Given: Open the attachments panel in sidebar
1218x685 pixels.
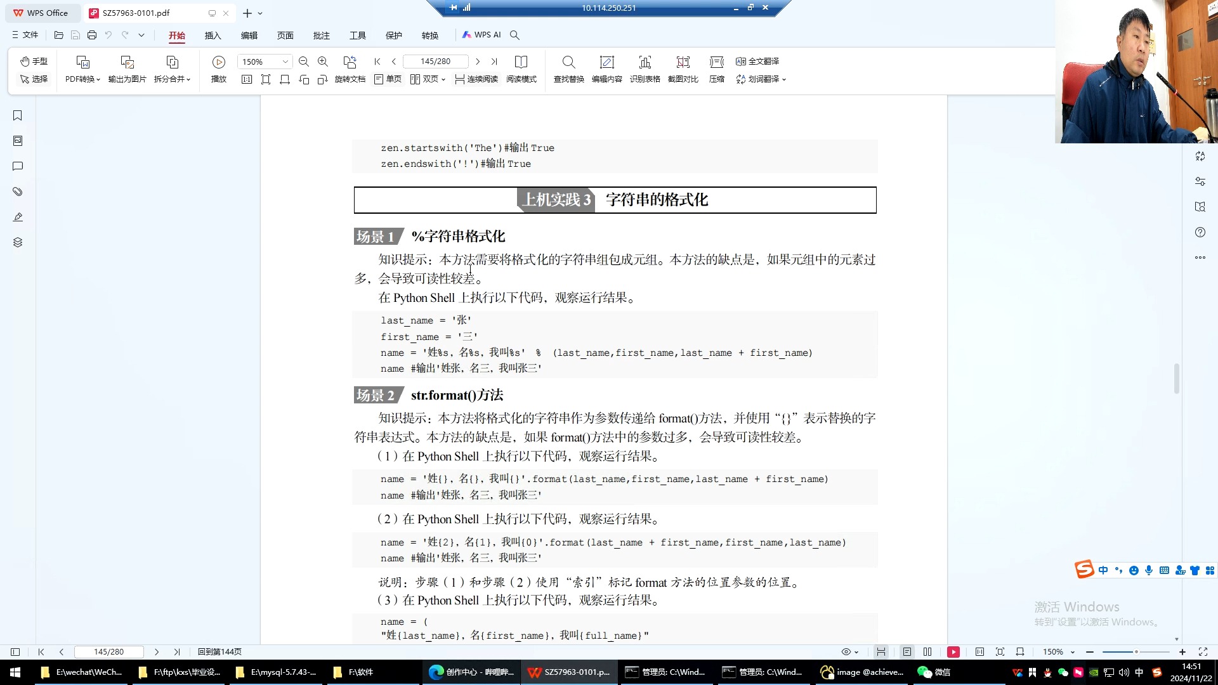Looking at the screenshot, I should 18,192.
